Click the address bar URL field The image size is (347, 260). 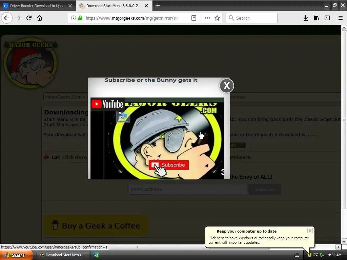click(132, 18)
